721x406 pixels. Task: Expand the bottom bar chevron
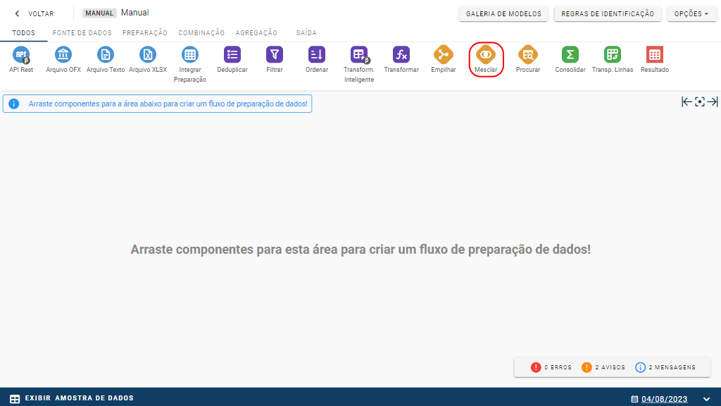pos(707,399)
